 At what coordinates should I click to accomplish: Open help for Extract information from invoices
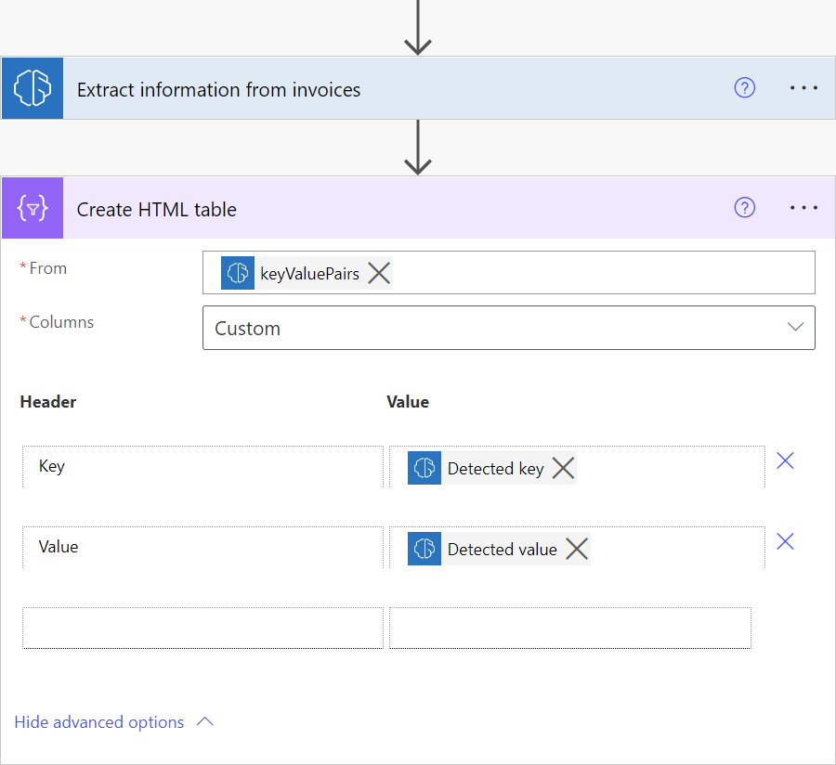pos(744,87)
